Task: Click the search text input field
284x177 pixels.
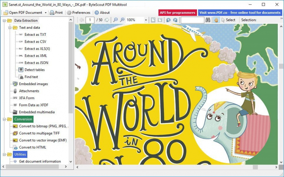Action: pos(192,20)
